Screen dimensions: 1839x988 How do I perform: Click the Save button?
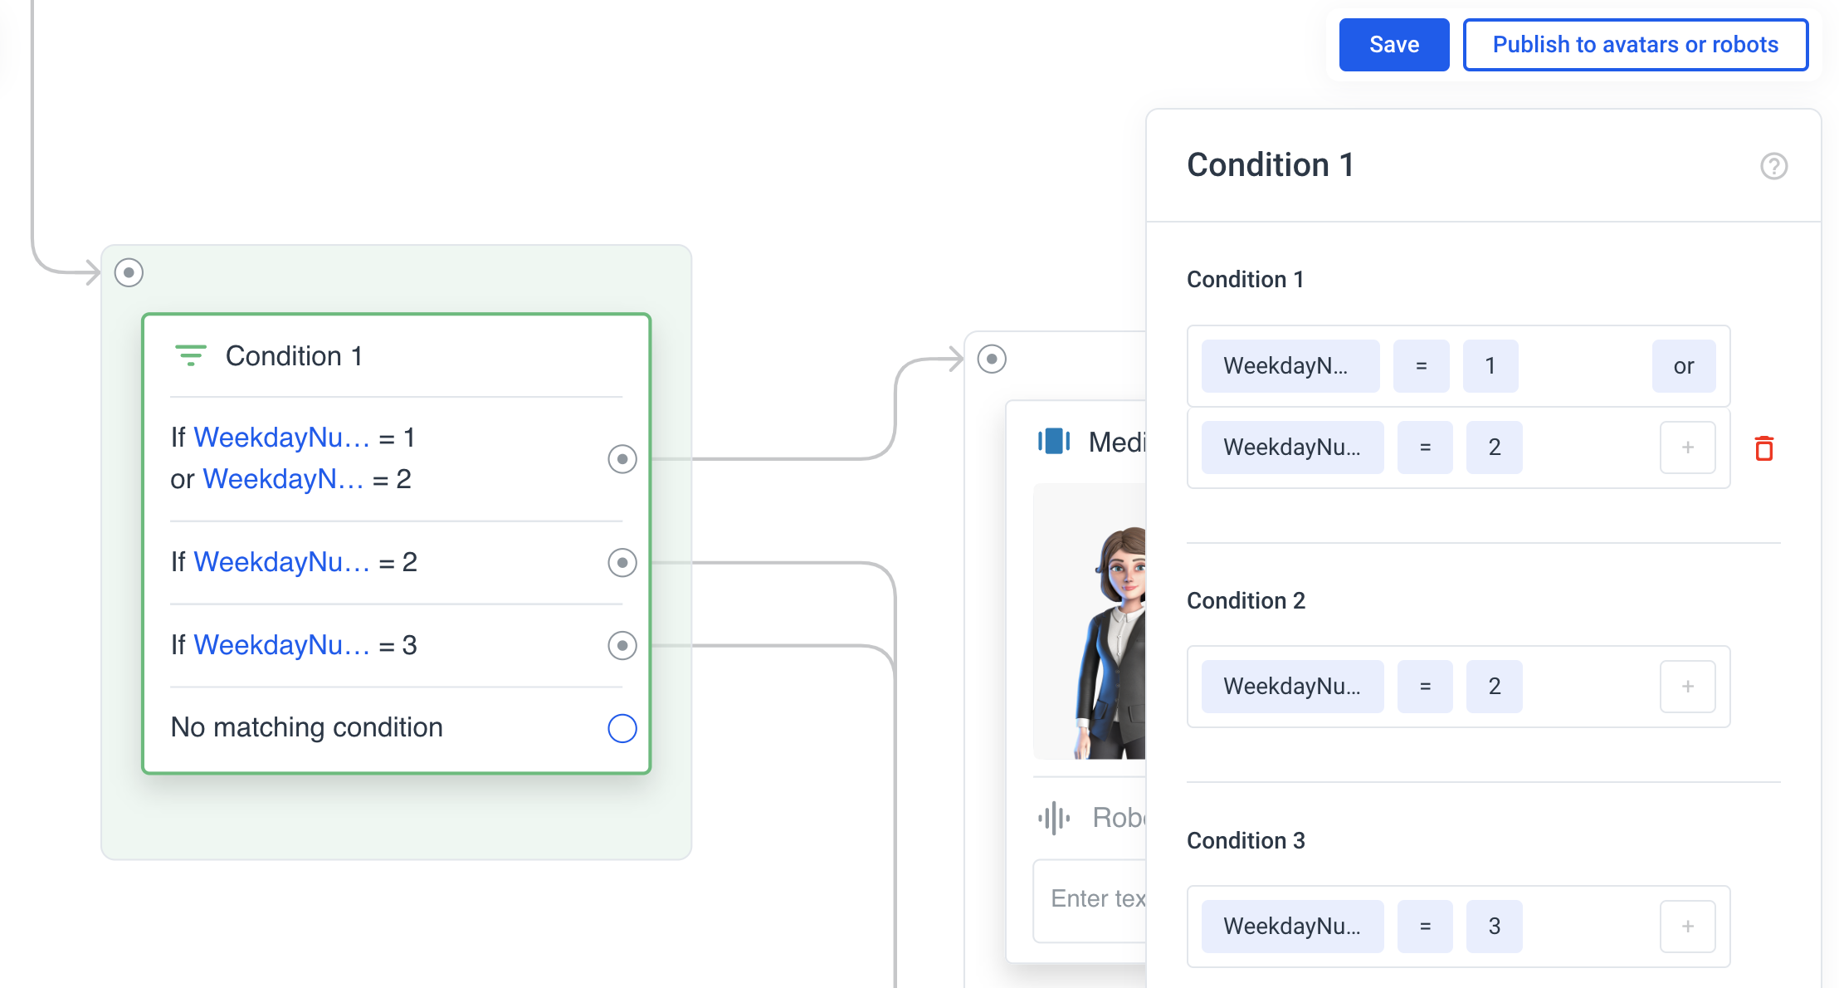(1393, 45)
